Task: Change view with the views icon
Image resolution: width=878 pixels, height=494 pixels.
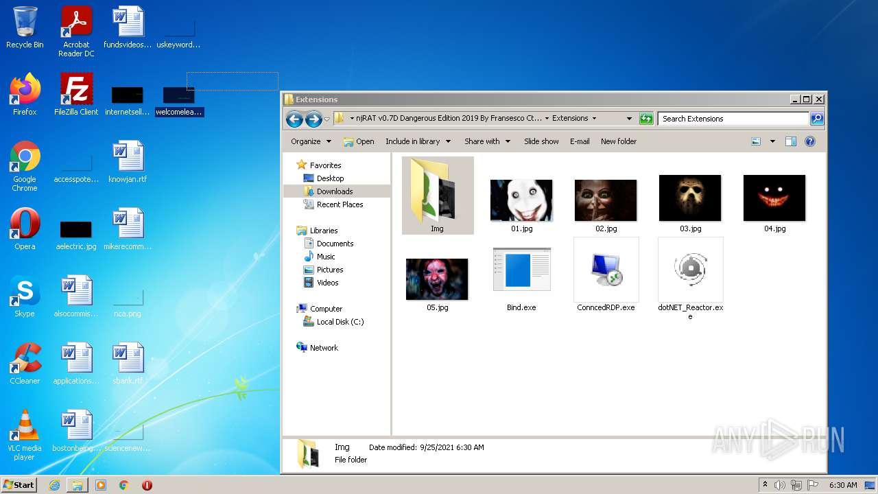Action: tap(756, 141)
